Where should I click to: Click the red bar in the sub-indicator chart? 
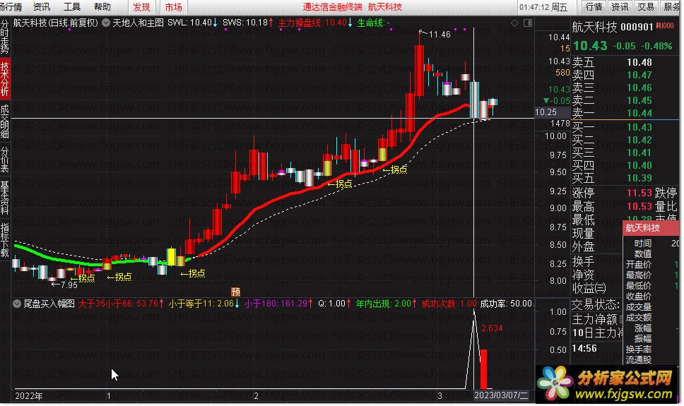click(483, 369)
